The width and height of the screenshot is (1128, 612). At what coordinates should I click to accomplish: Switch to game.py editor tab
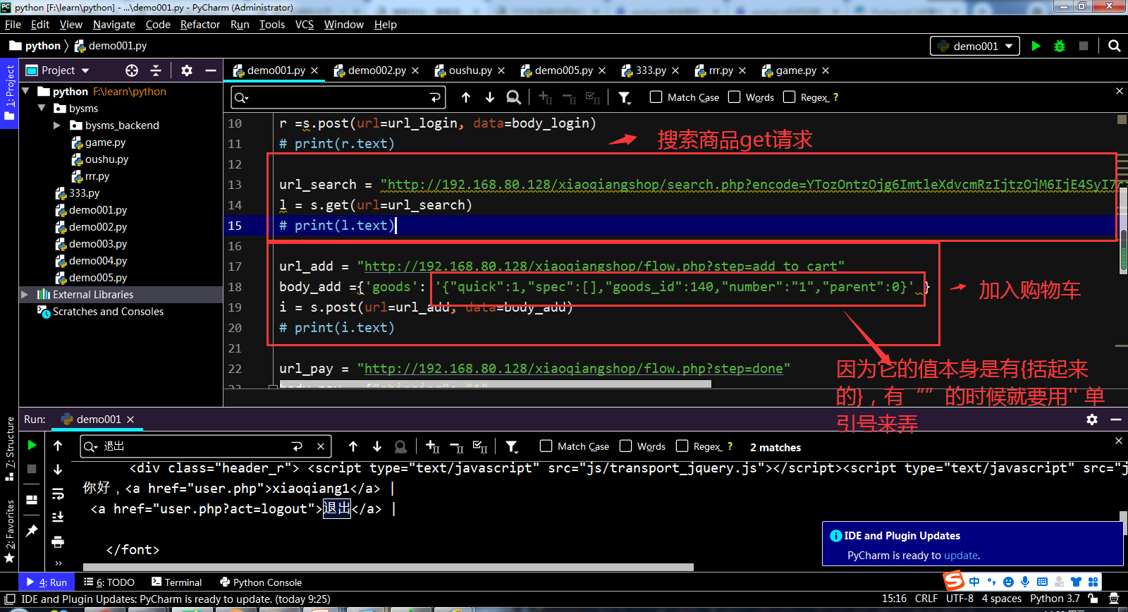796,71
